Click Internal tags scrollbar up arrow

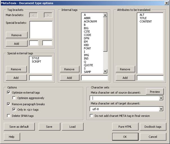click(105, 15)
